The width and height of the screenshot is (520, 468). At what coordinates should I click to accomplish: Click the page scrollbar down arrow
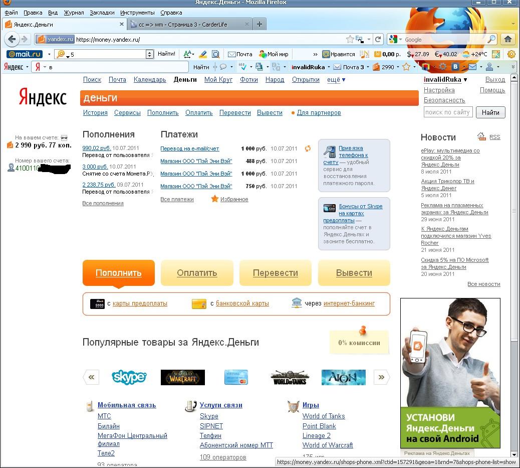coord(514,455)
